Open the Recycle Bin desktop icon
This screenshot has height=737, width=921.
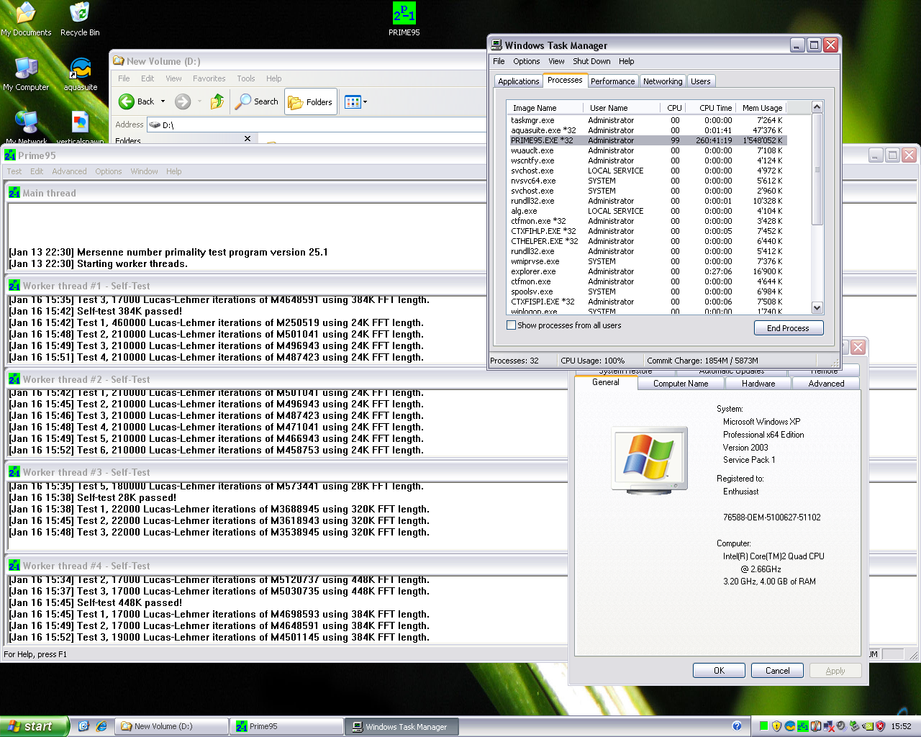(80, 14)
